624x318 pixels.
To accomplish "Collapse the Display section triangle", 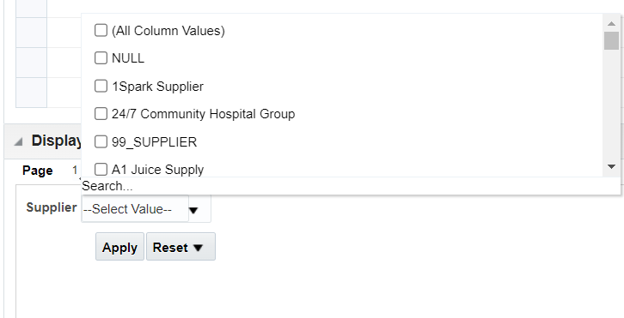I will (x=18, y=141).
